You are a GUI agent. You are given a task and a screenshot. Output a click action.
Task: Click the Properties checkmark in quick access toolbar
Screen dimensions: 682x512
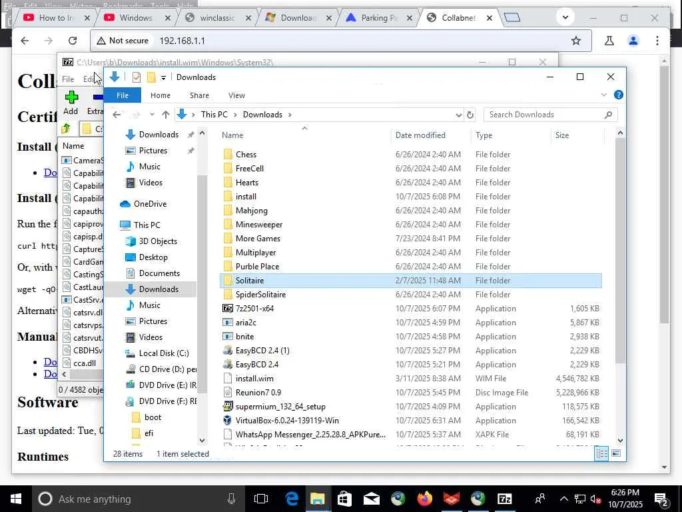137,77
